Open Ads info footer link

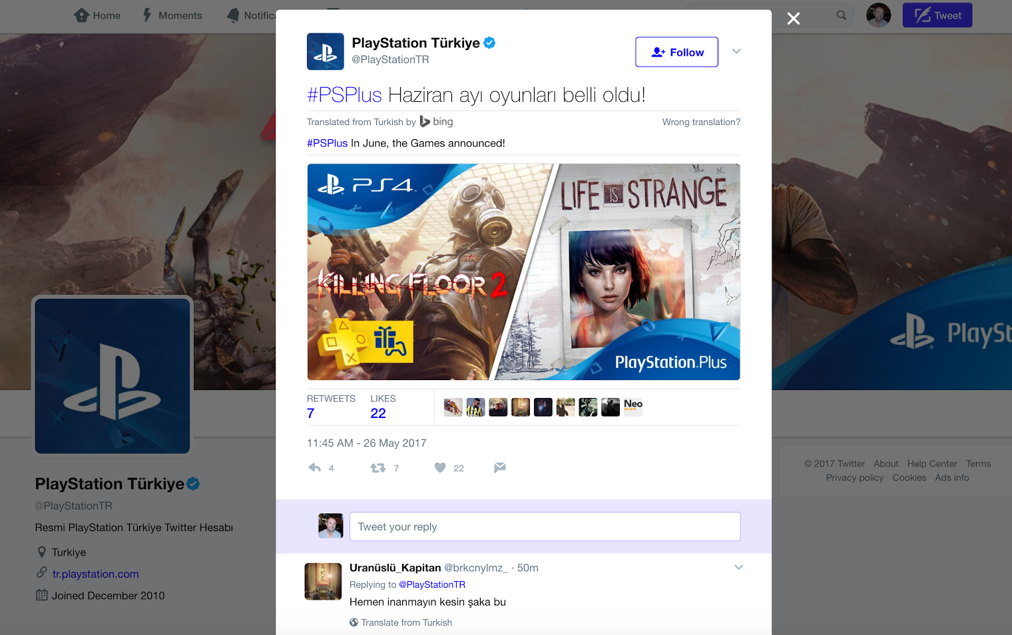(x=952, y=478)
